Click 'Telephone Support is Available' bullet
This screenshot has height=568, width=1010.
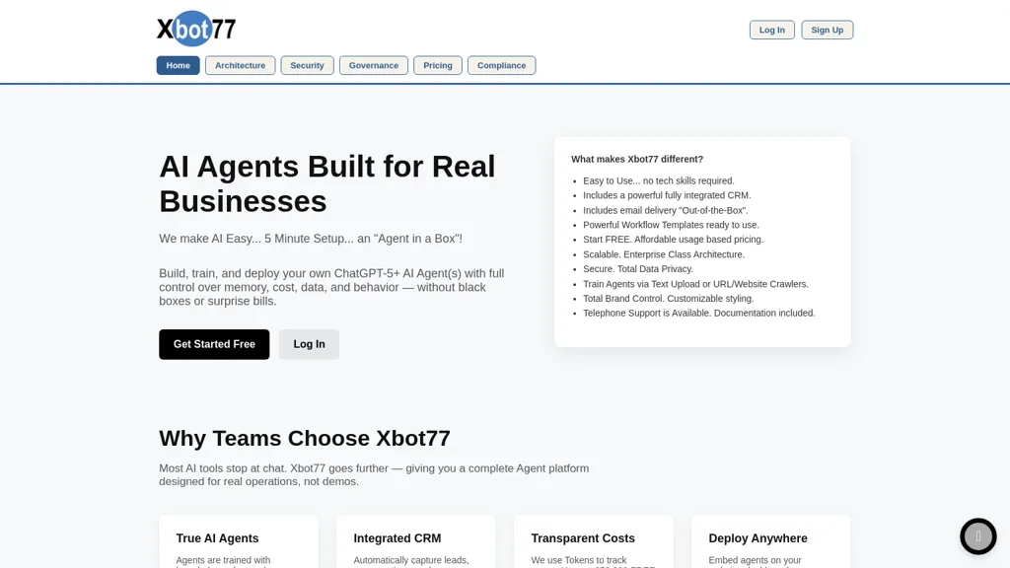[x=699, y=313]
